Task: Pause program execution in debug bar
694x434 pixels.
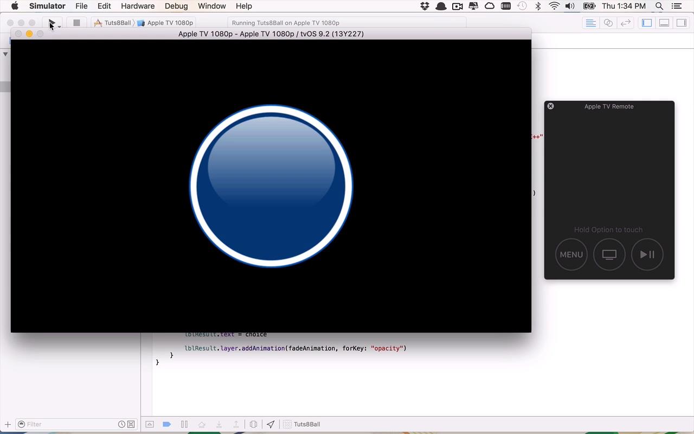Action: pos(184,424)
